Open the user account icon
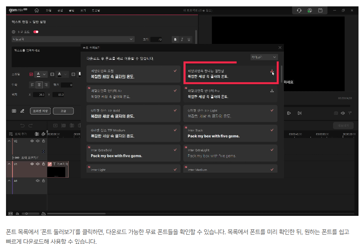The width and height of the screenshot is (360, 244). [x=310, y=11]
